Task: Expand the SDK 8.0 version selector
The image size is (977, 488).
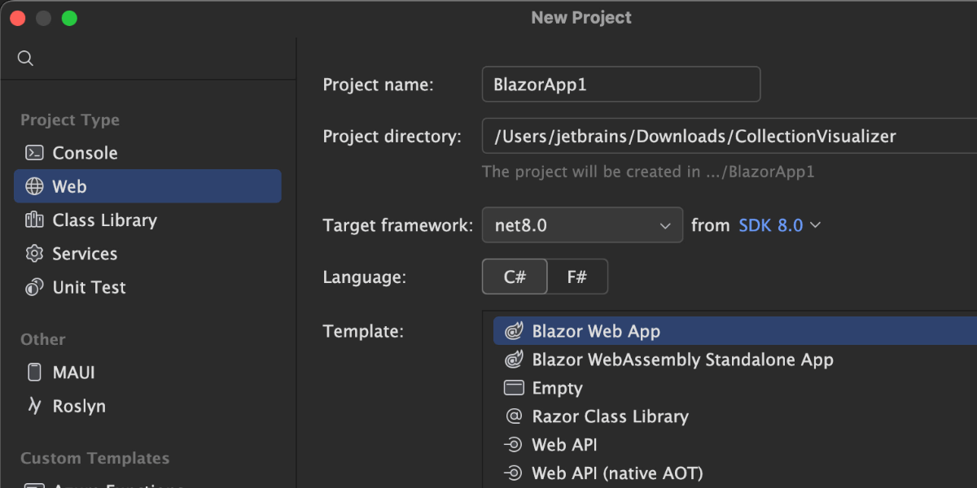Action: pos(779,225)
